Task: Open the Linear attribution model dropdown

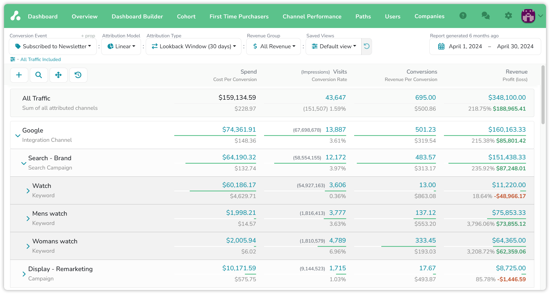Action: tap(121, 46)
